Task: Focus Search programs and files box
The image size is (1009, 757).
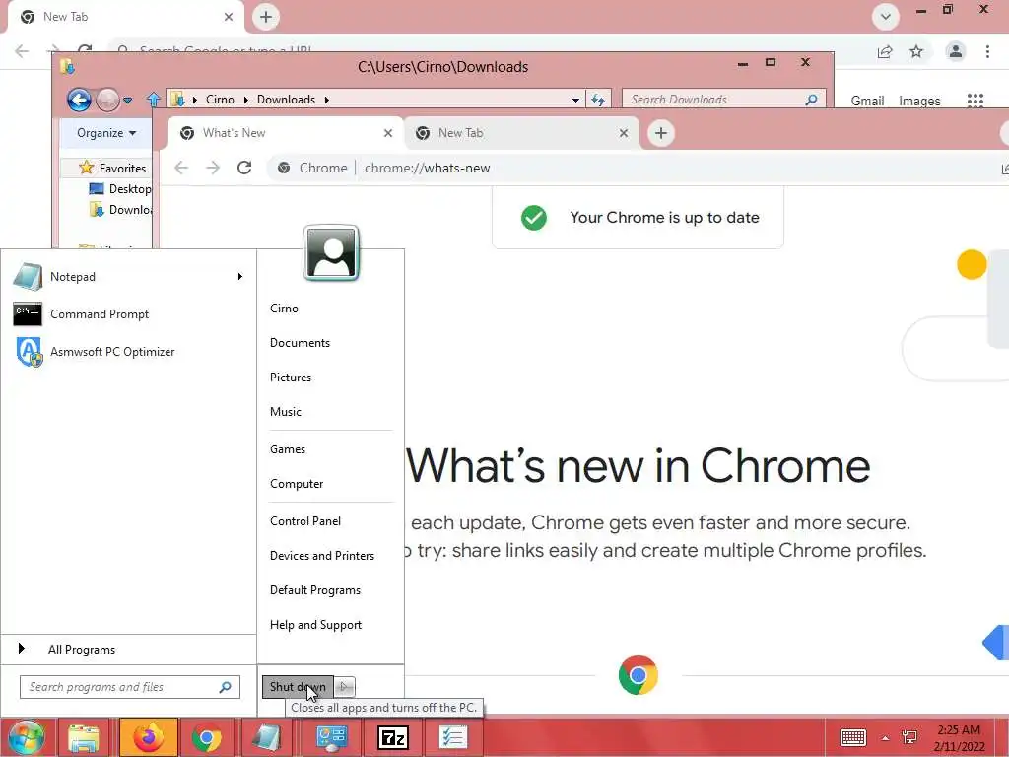Action: pyautogui.click(x=130, y=687)
